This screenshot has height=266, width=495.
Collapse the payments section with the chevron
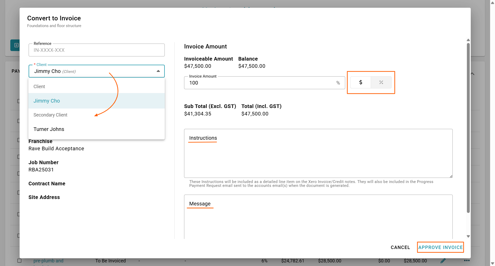(473, 74)
